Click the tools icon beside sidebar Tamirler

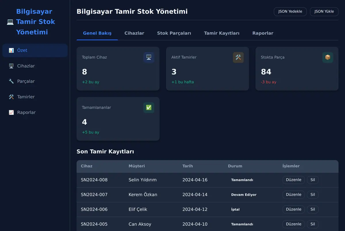[x=11, y=97]
